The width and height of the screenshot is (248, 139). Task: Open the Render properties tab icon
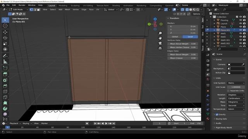click(x=208, y=61)
